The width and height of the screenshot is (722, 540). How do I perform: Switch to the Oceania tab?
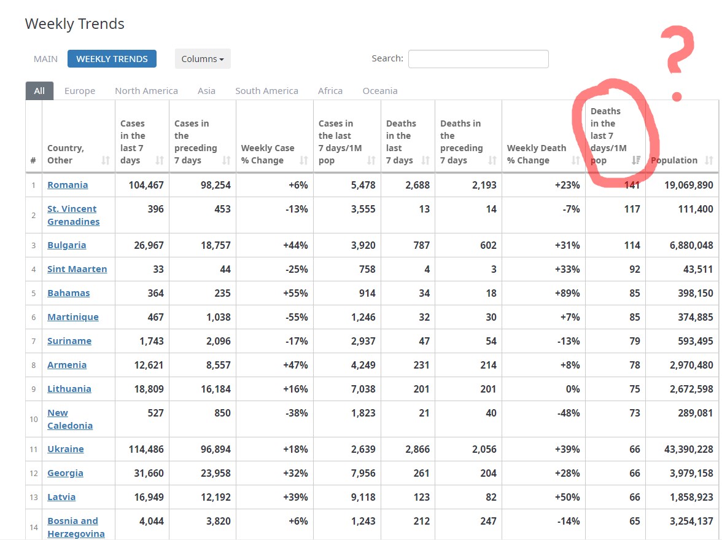pos(380,91)
